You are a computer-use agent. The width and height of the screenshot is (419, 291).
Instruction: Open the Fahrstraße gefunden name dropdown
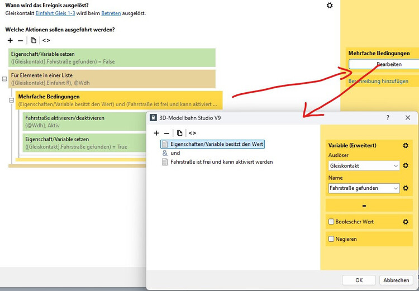coord(364,188)
